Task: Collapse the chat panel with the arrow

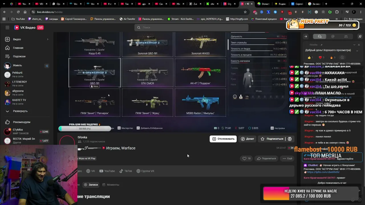Action: click(306, 36)
